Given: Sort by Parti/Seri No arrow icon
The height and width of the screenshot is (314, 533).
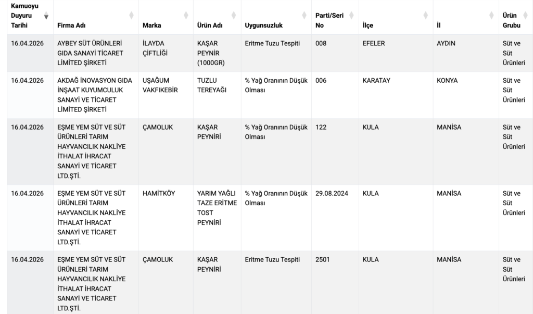Looking at the screenshot, I should (x=352, y=16).
